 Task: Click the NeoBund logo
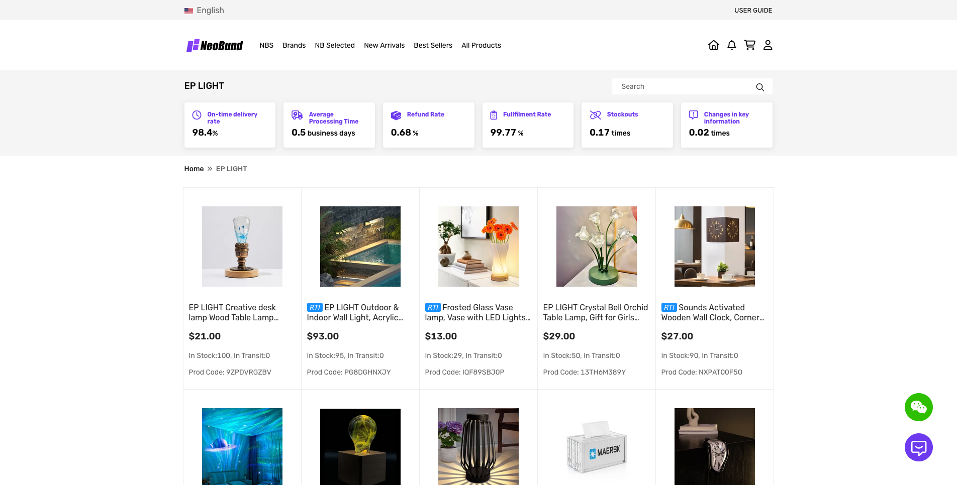click(215, 46)
